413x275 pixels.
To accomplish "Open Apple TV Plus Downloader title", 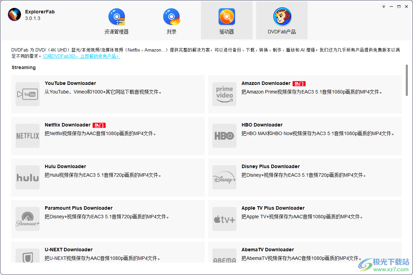I will 273,208.
